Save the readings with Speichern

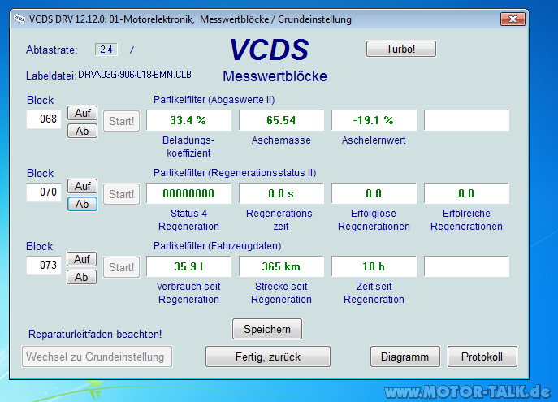[267, 328]
